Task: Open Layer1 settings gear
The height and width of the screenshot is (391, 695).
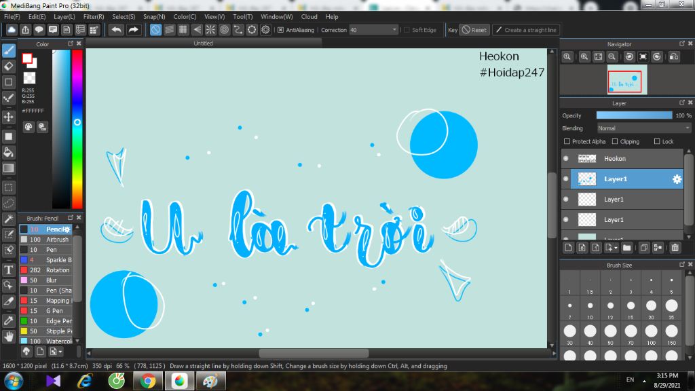Action: point(677,179)
